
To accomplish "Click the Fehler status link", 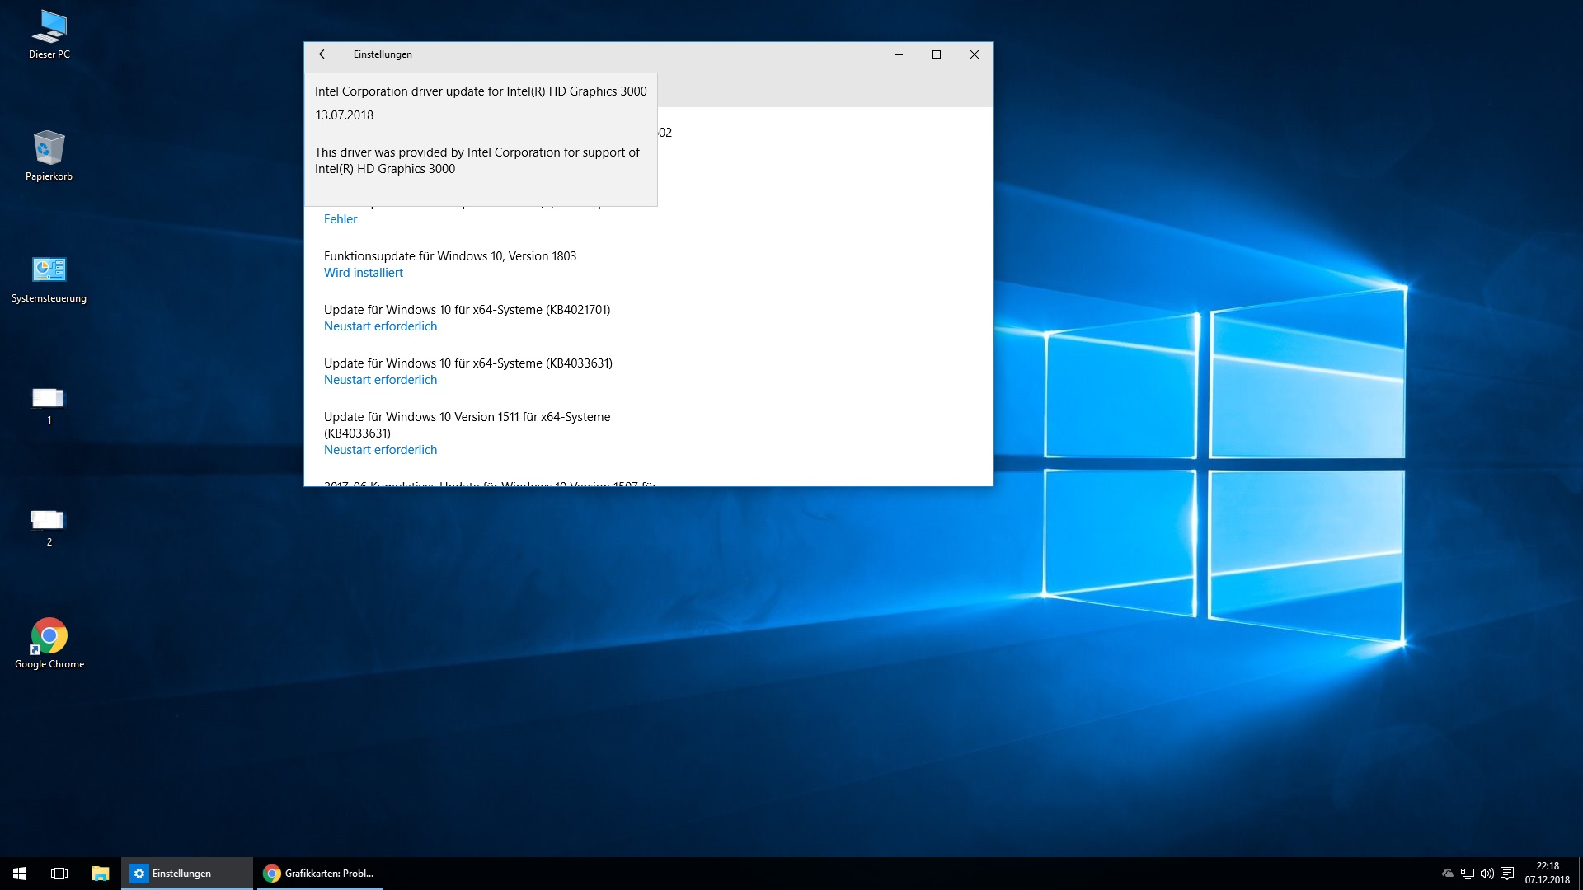I will [341, 219].
